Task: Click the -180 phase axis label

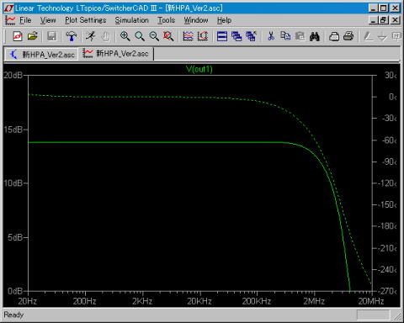Action: (x=387, y=226)
